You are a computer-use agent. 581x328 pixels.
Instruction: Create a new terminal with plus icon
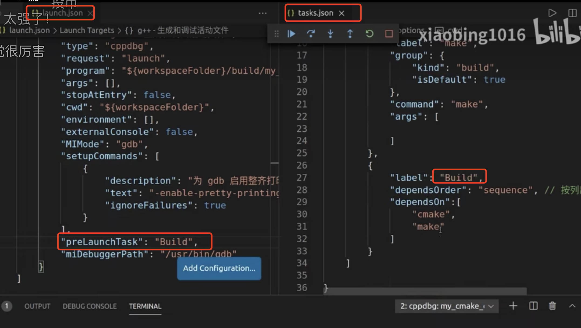513,306
